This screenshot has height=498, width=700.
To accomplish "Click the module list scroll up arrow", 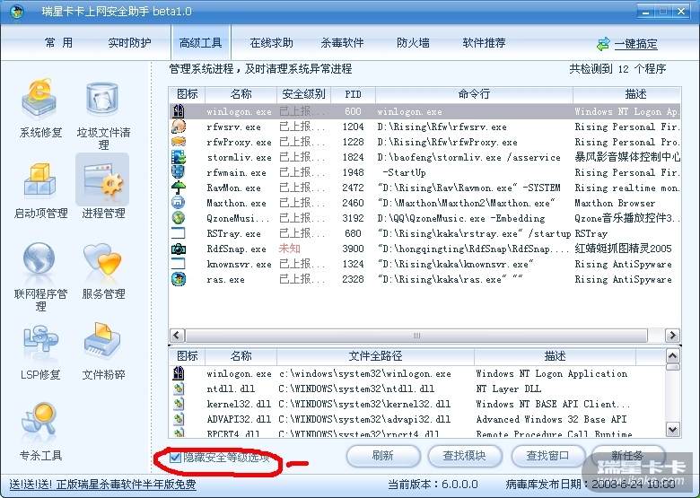I will tap(673, 355).
